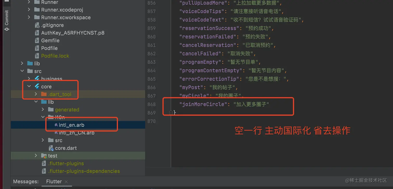Expand the Runner.xcworkspace folder
The image size is (393, 189).
pyautogui.click(x=29, y=17)
